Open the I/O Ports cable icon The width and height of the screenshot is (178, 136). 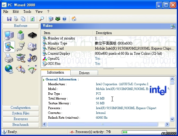tap(21, 47)
